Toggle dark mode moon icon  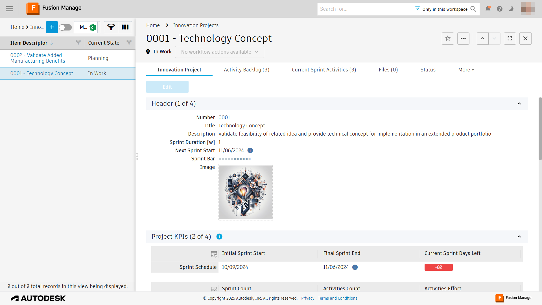511,9
